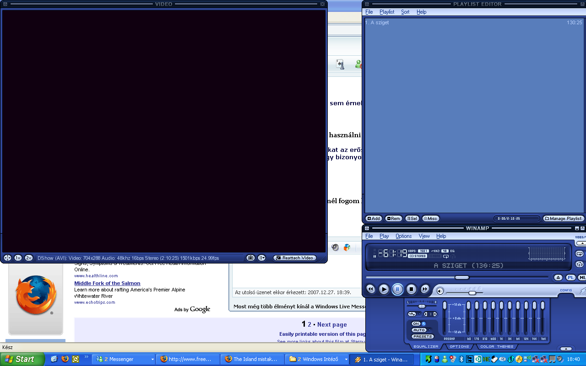
Task: Open Winamp's File menu
Action: coord(369,237)
